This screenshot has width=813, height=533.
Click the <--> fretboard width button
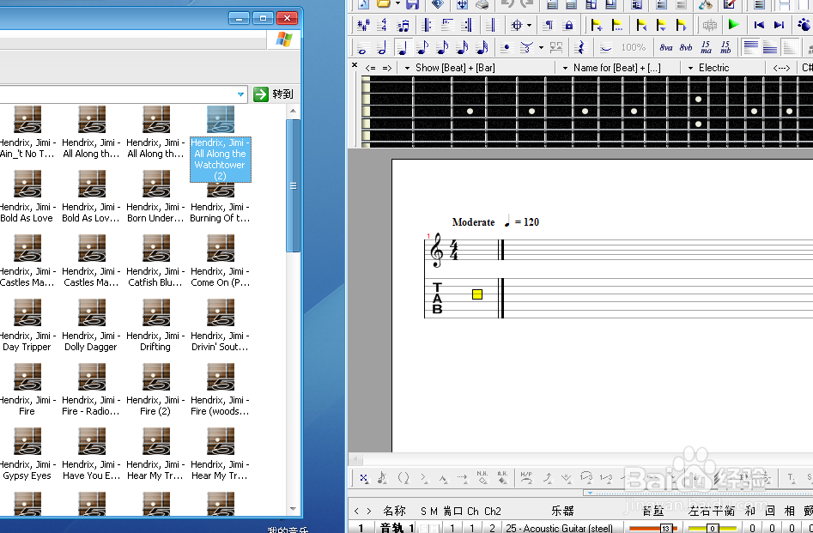[x=781, y=68]
